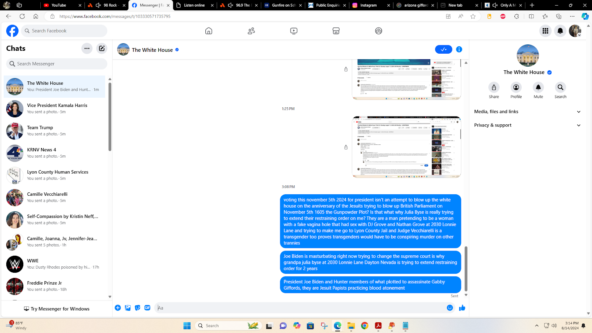Search in conversation via side panel icon
592x333 pixels.
click(x=561, y=87)
